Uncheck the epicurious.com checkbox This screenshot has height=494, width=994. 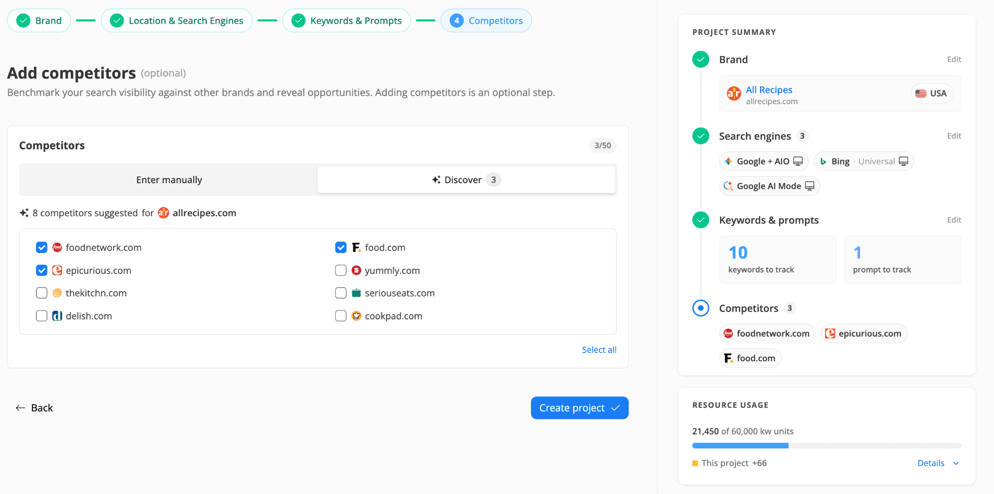click(x=42, y=271)
